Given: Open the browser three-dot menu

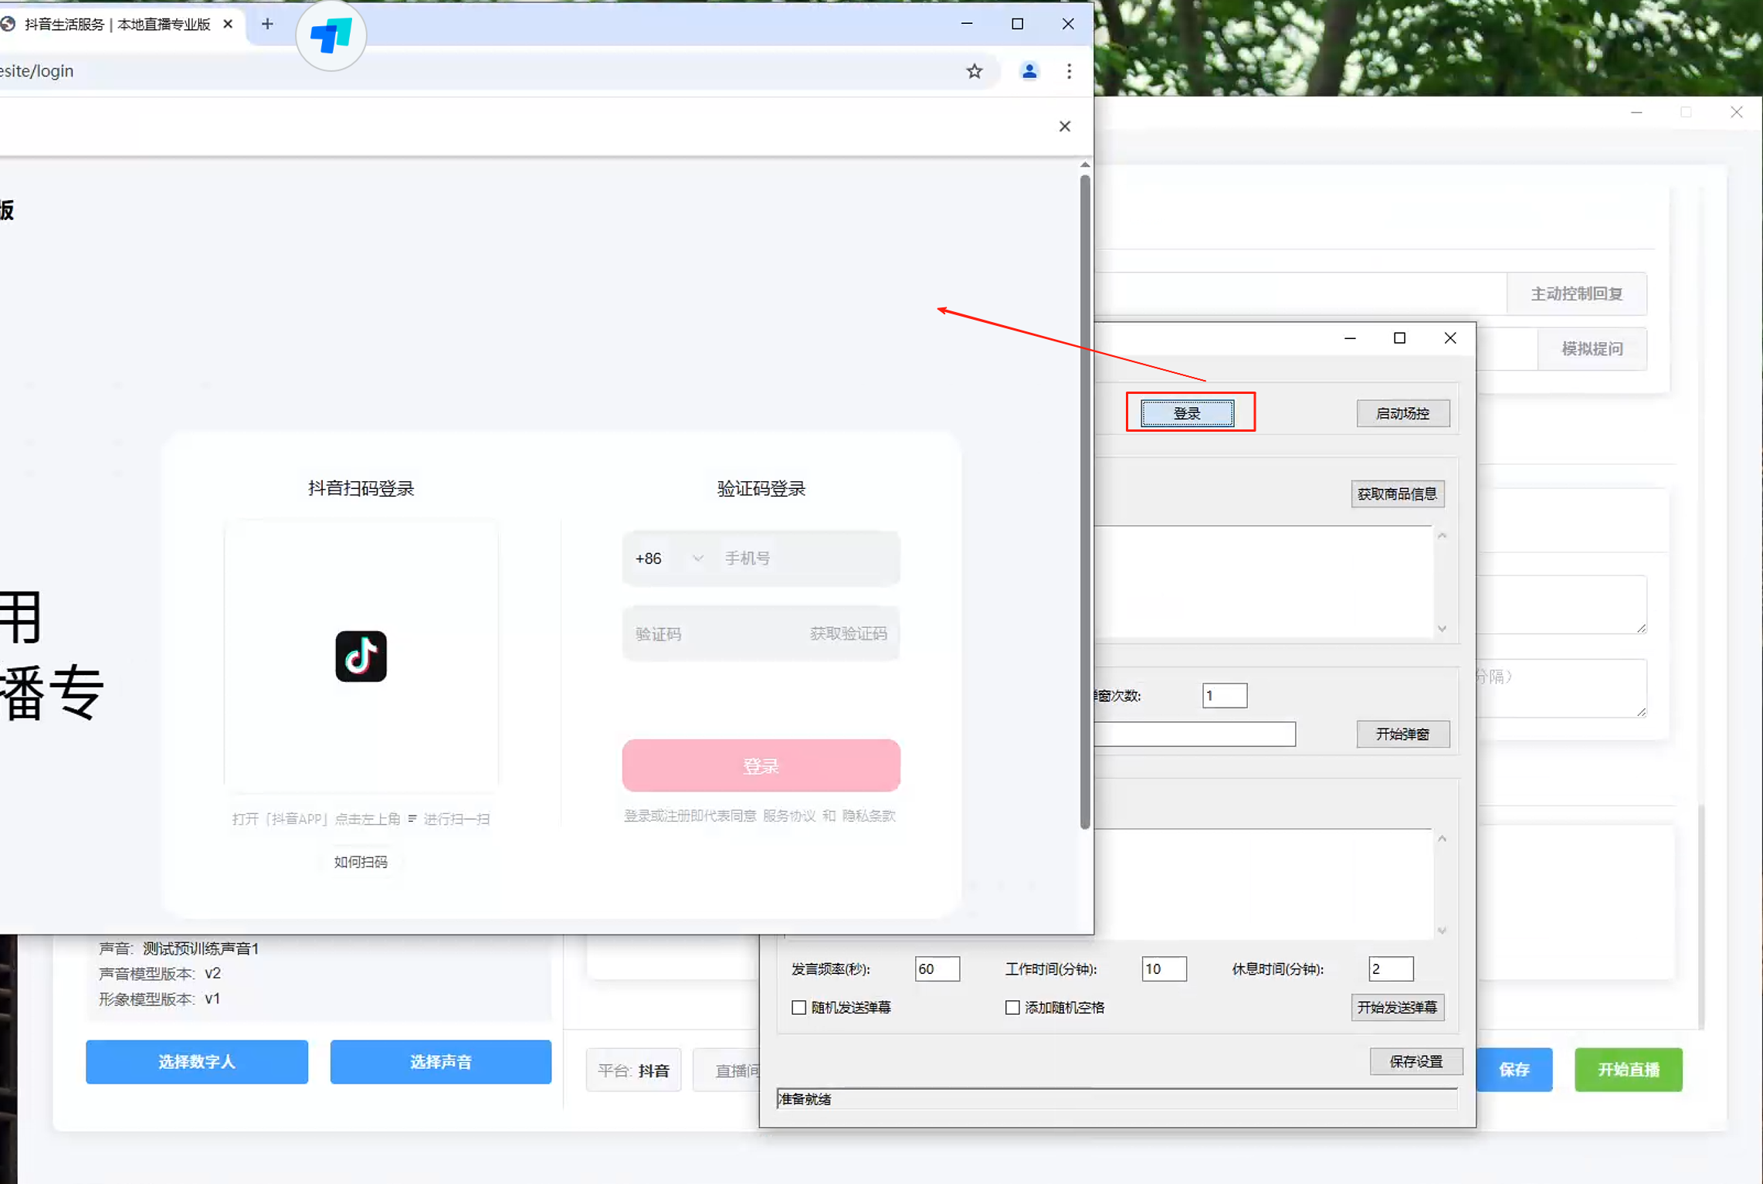Looking at the screenshot, I should (x=1069, y=71).
